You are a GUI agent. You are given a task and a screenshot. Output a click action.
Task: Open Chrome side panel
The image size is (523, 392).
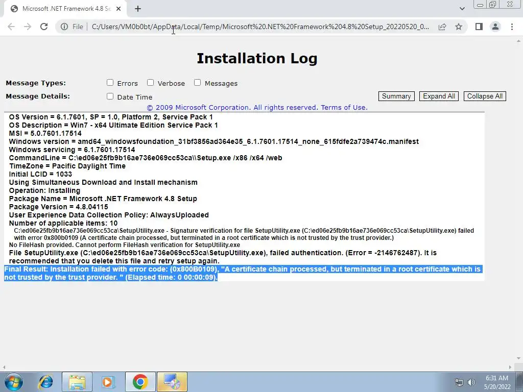click(x=479, y=27)
